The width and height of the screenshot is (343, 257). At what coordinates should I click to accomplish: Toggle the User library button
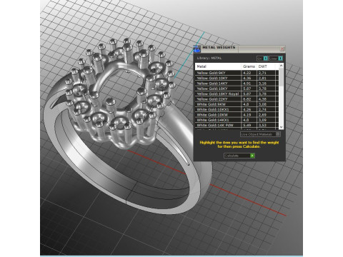coord(276,59)
